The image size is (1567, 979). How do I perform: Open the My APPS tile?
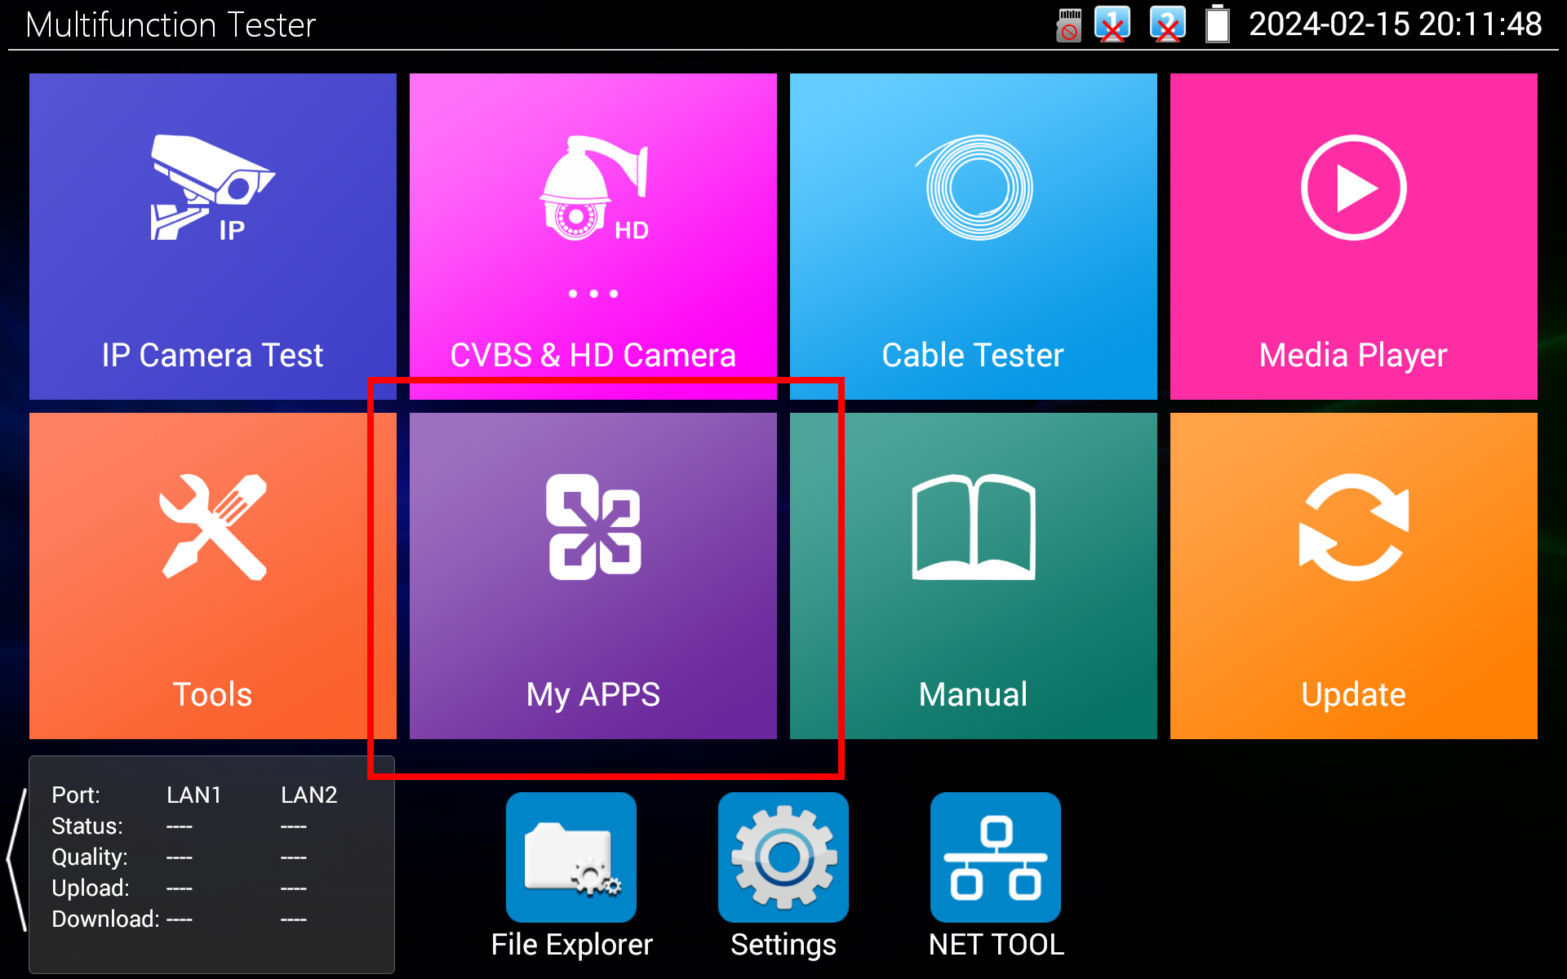593,575
